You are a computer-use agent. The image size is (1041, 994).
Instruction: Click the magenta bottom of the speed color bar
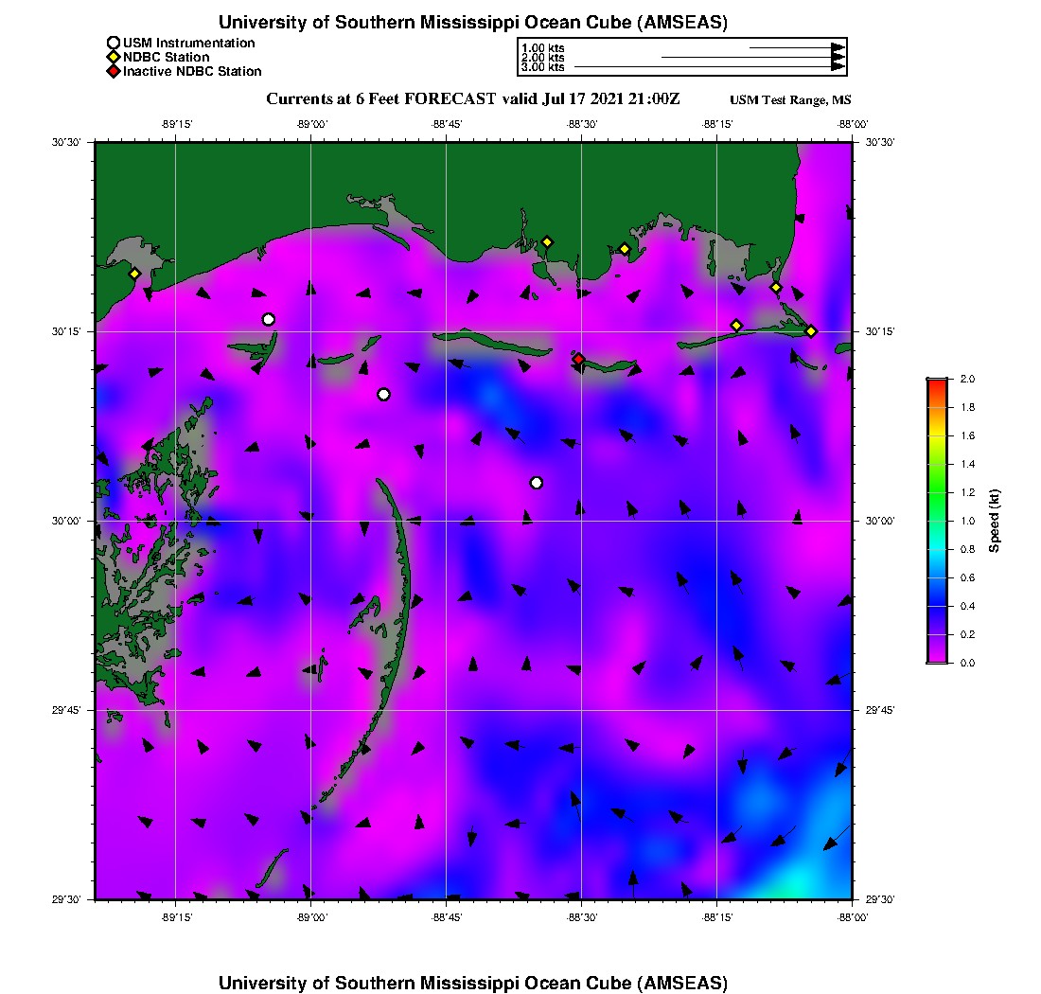(937, 659)
